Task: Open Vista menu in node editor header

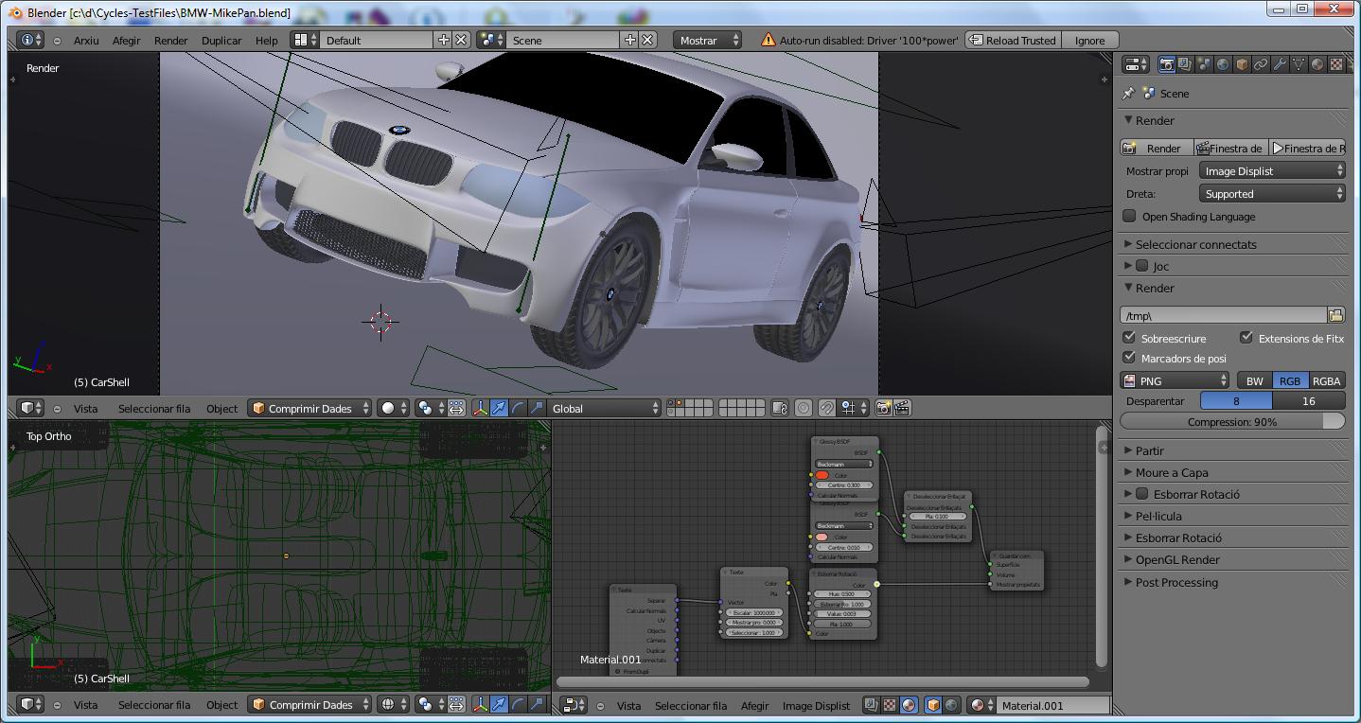Action: click(x=628, y=705)
